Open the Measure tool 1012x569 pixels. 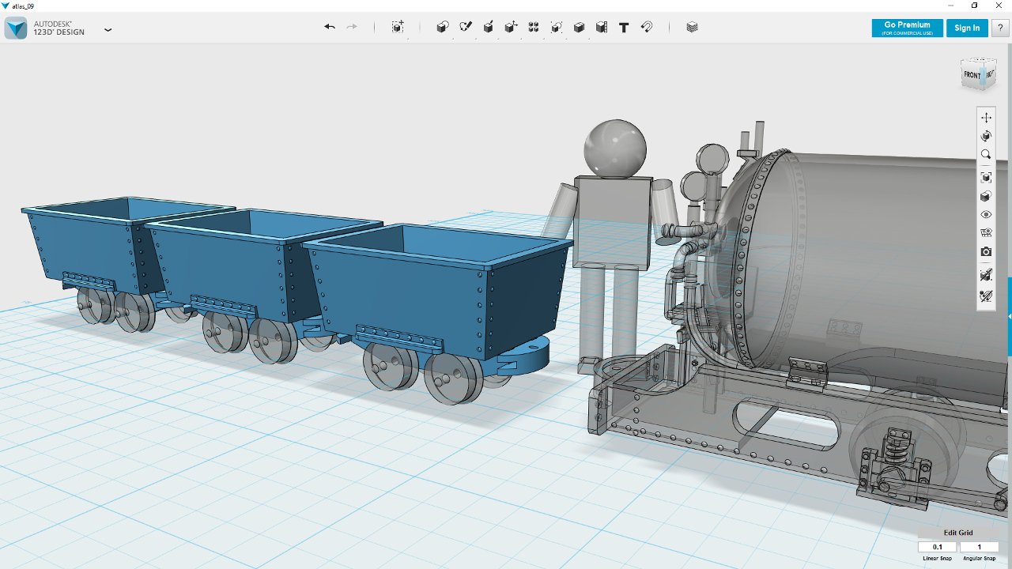coord(602,27)
